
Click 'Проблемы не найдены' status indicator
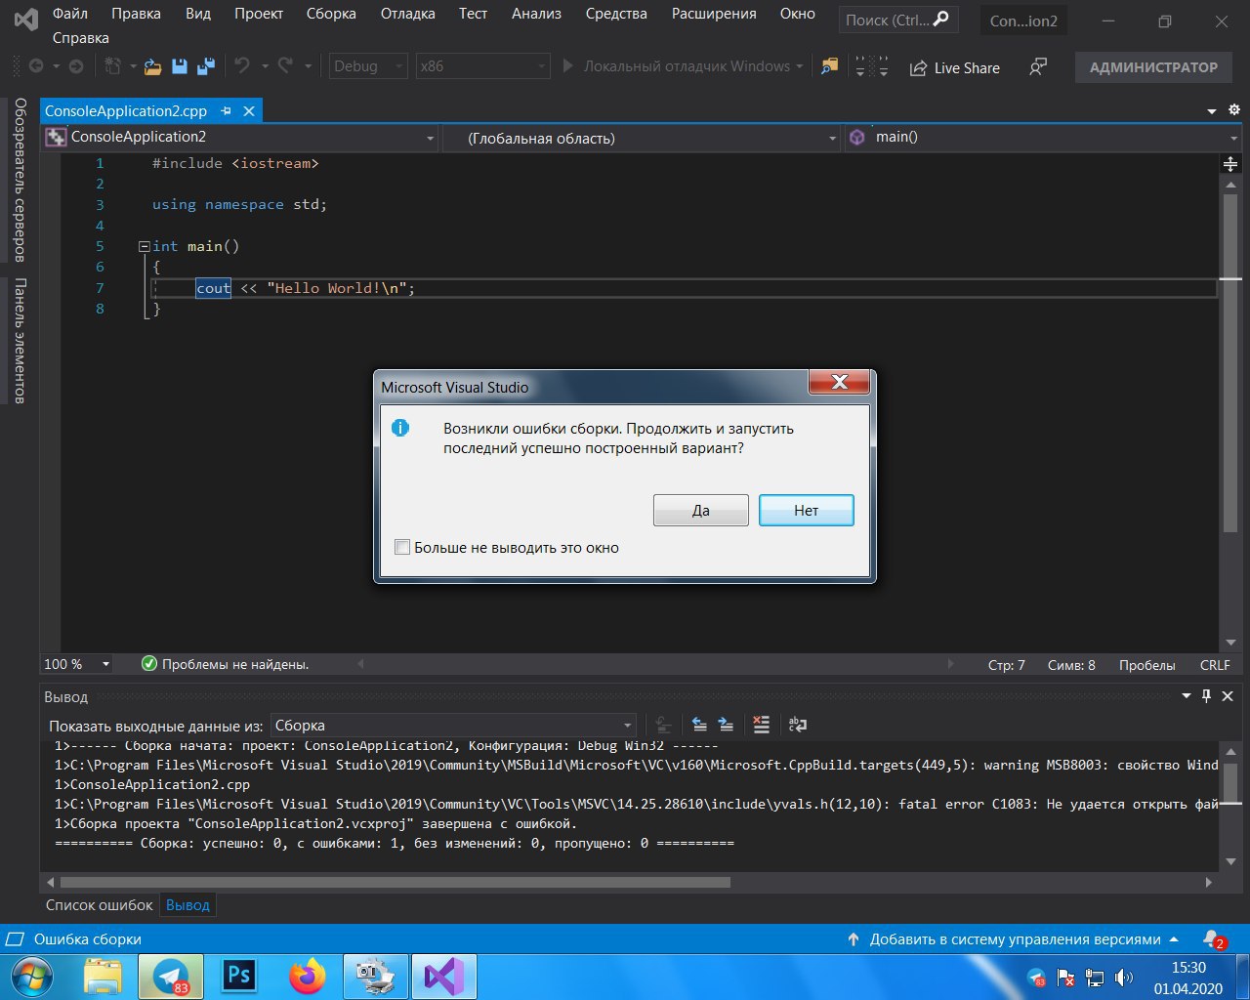[x=225, y=664]
